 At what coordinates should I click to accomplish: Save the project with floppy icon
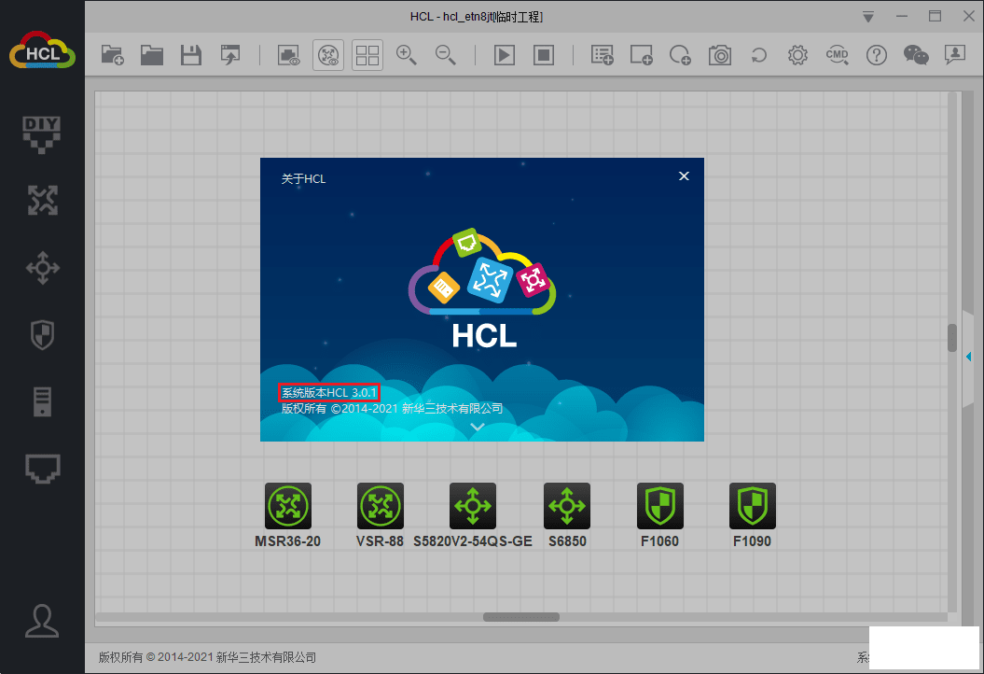pyautogui.click(x=191, y=55)
